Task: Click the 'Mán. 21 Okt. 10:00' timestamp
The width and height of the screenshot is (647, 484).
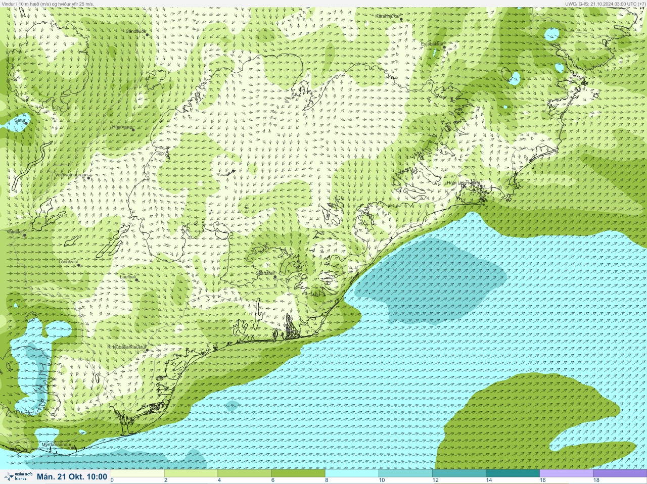Action: [x=72, y=476]
